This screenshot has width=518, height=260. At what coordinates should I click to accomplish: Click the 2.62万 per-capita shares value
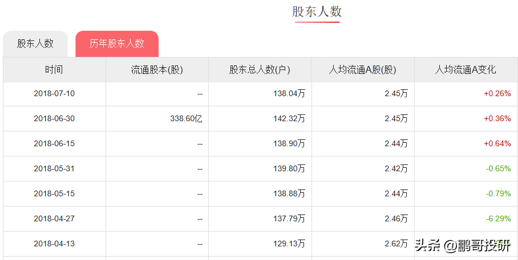[396, 244]
